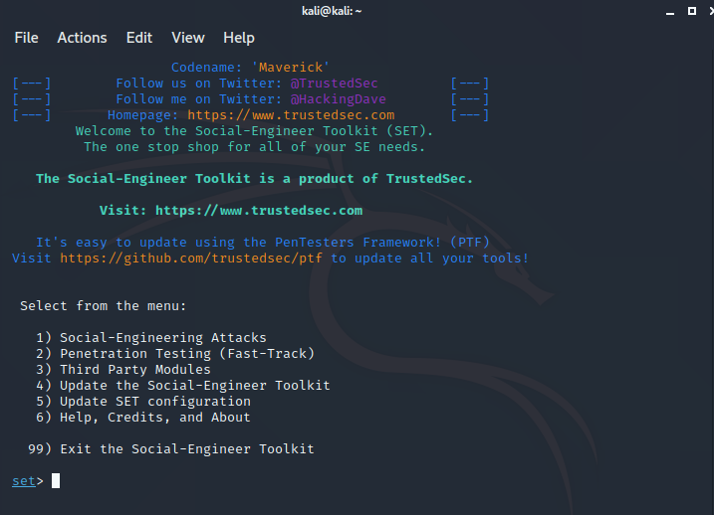
Task: Click 'The one stop shop' line
Action: tap(254, 147)
